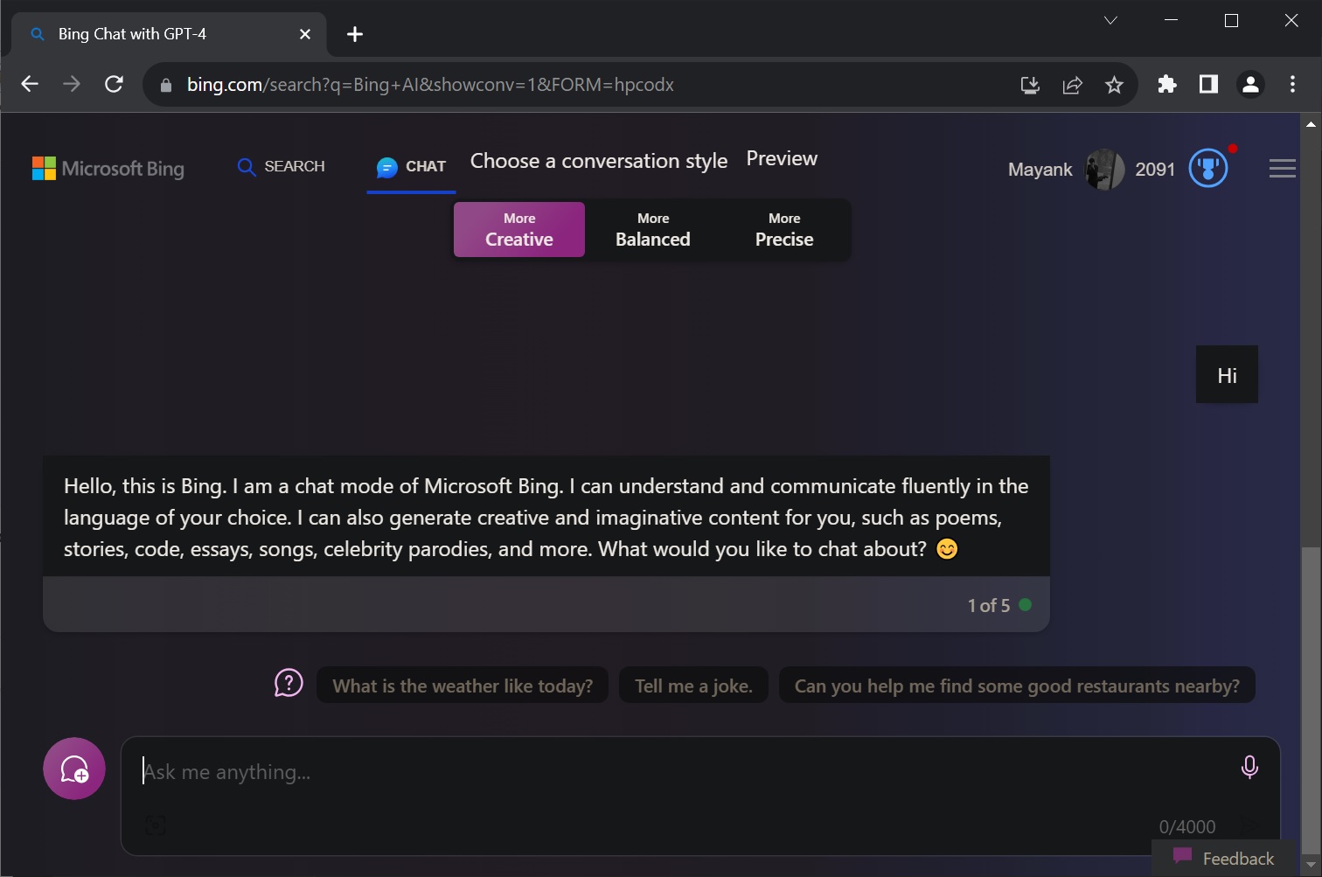Click the Hi user message bubble
Image resolution: width=1322 pixels, height=877 pixels.
tap(1227, 374)
